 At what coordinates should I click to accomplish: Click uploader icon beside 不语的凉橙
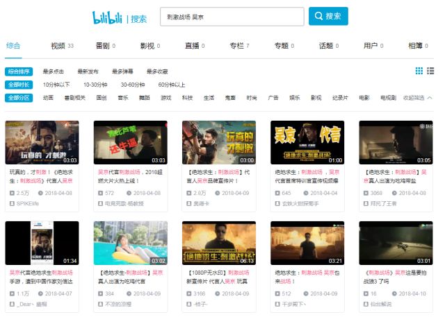click(100, 304)
